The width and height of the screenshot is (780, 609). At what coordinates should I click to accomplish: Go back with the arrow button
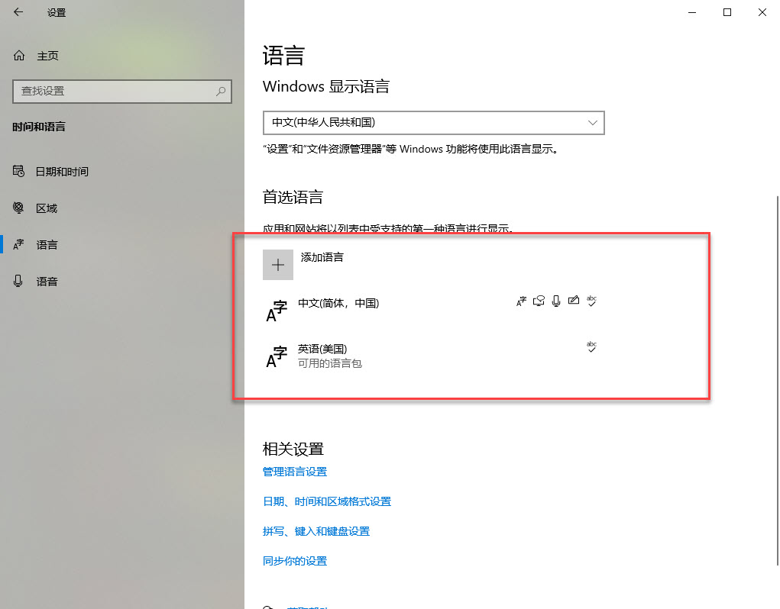18,12
